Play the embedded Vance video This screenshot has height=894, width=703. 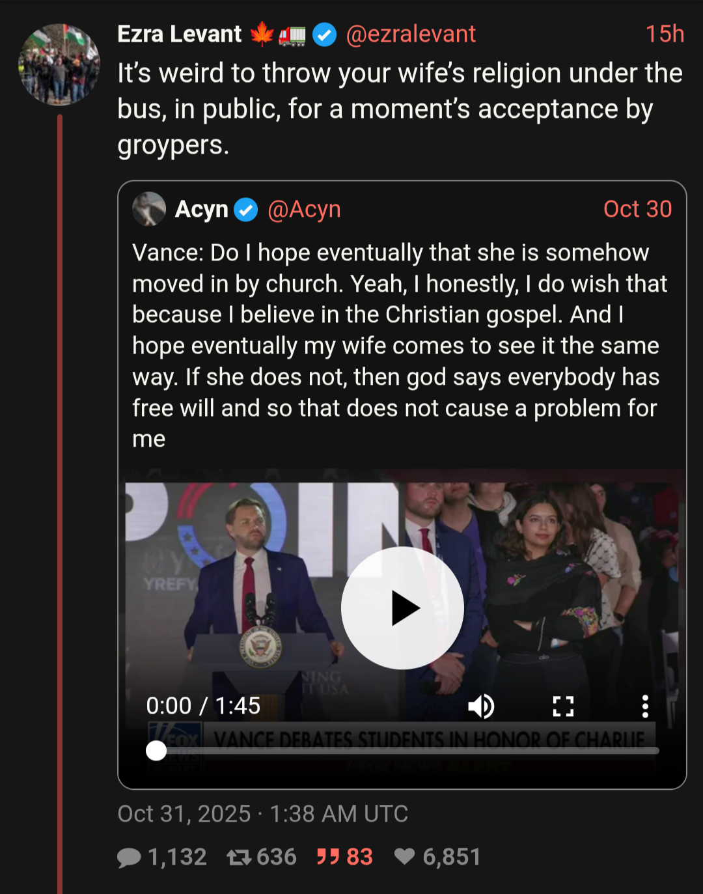[402, 608]
